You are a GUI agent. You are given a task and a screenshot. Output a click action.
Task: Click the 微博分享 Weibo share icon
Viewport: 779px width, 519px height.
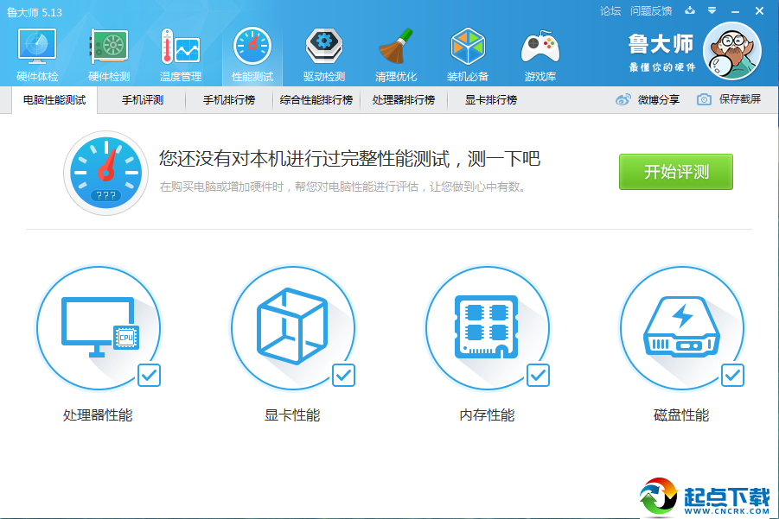pyautogui.click(x=624, y=99)
